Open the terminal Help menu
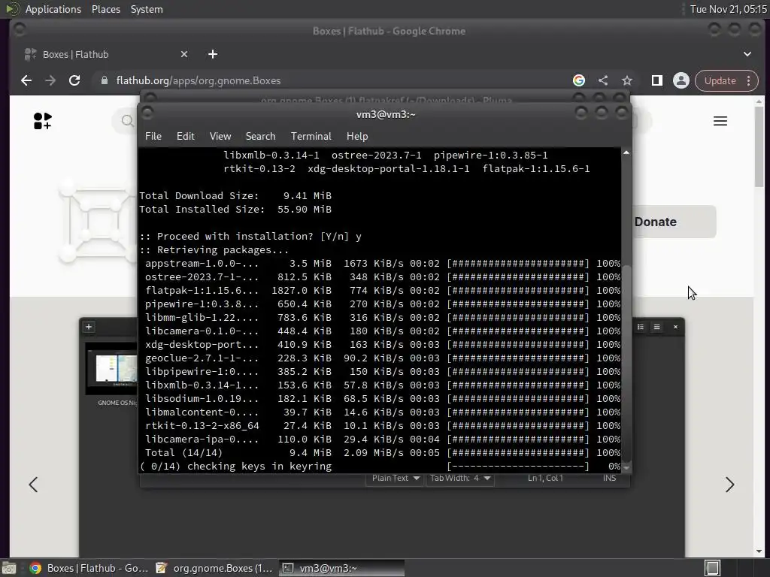This screenshot has height=577, width=770. coord(357,137)
